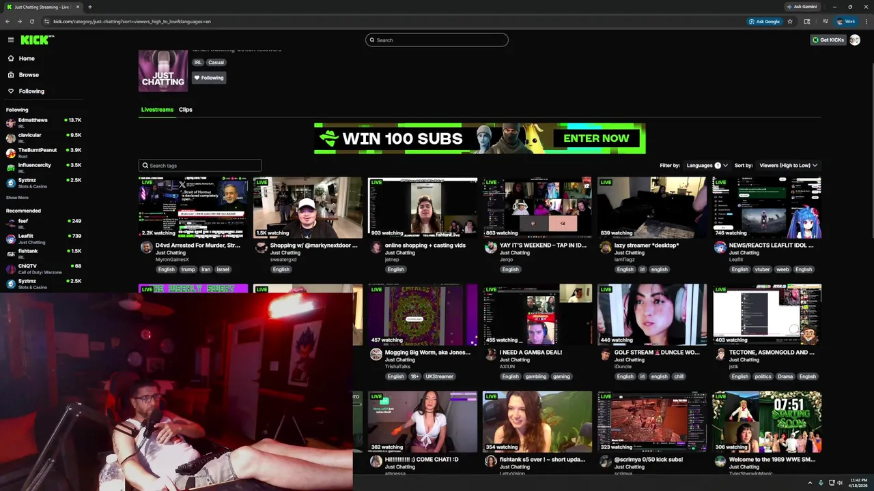Open the online shopping + casting vids thumbnail
This screenshot has width=874, height=491.
423,207
